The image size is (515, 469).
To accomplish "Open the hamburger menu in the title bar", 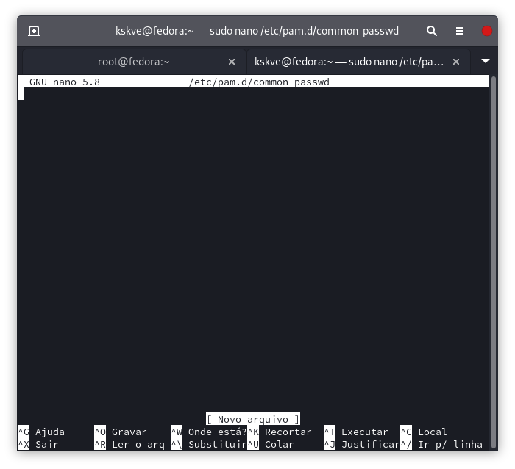I will coord(460,31).
